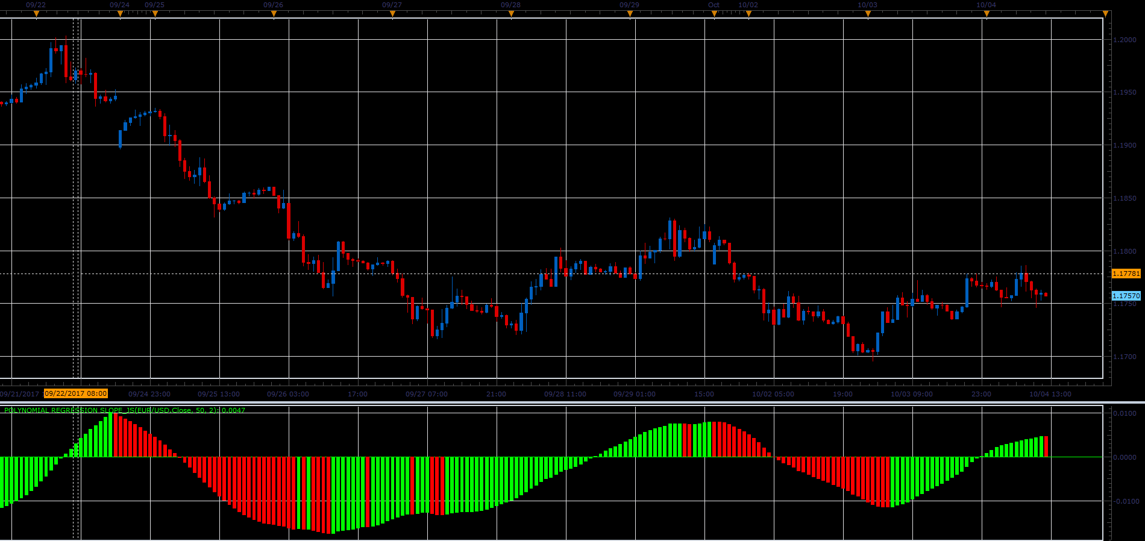Image resolution: width=1145 pixels, height=541 pixels.
Task: Click the 1.1950 price scale label
Action: click(x=1125, y=92)
